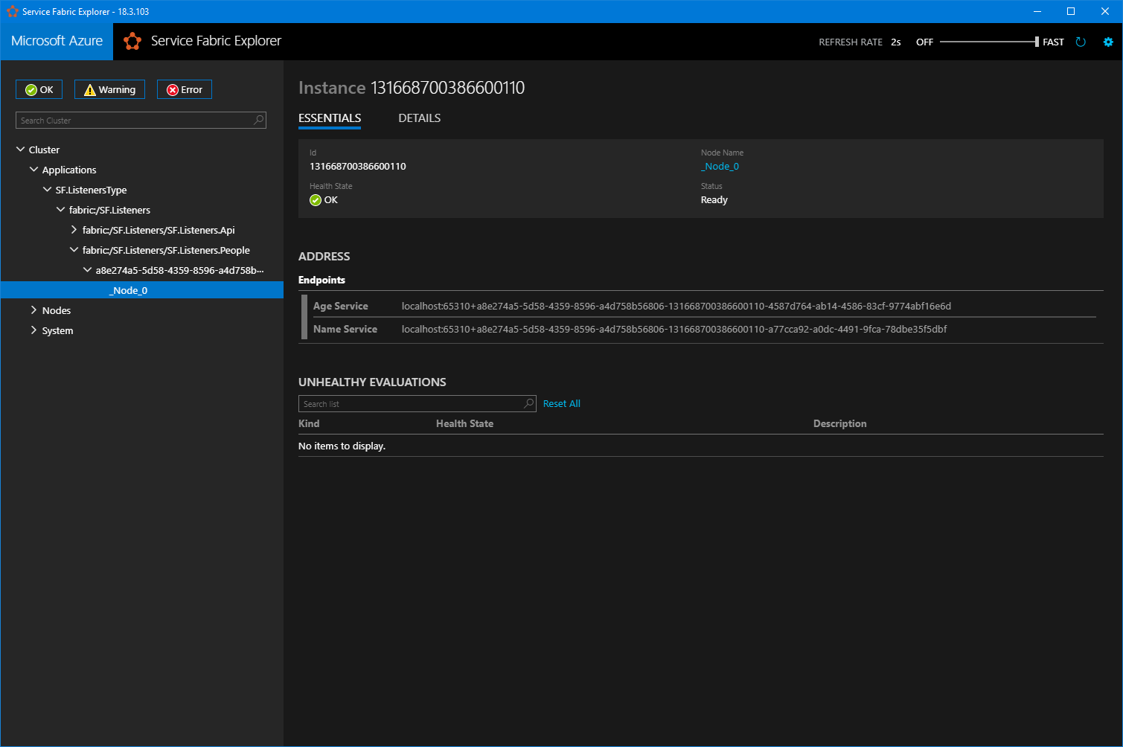This screenshot has height=747, width=1123.
Task: Open the _Node_0 node name link
Action: (720, 167)
